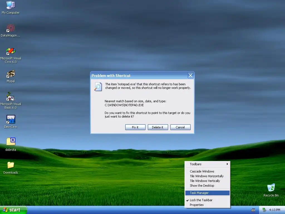
Task: Open the Start menu
Action: click(x=13, y=210)
